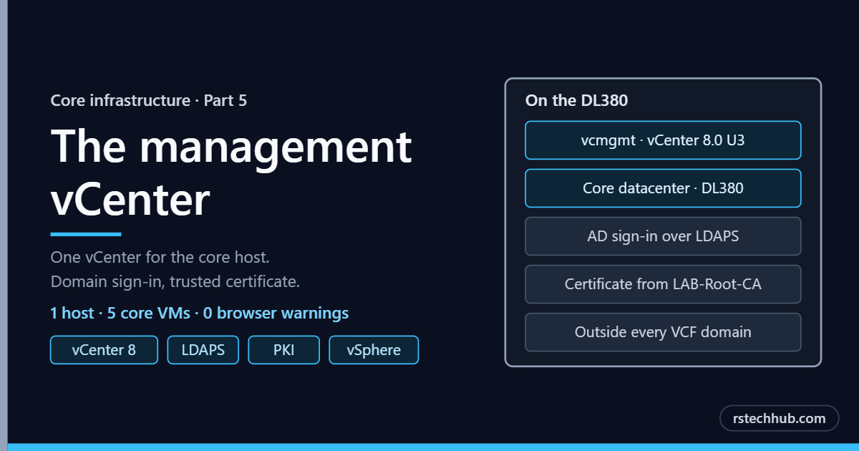859x451 pixels.
Task: Click 'The management vCenter' title
Action: click(x=231, y=173)
